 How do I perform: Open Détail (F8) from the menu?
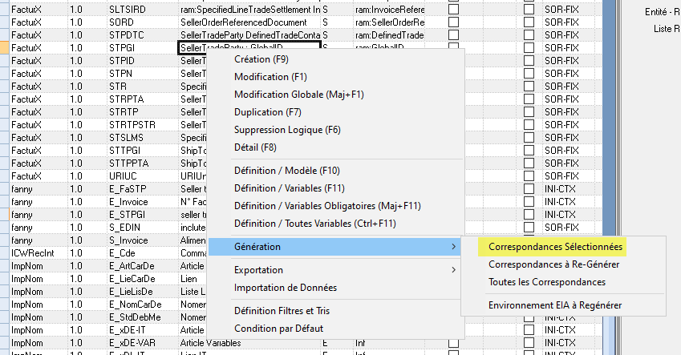[255, 147]
